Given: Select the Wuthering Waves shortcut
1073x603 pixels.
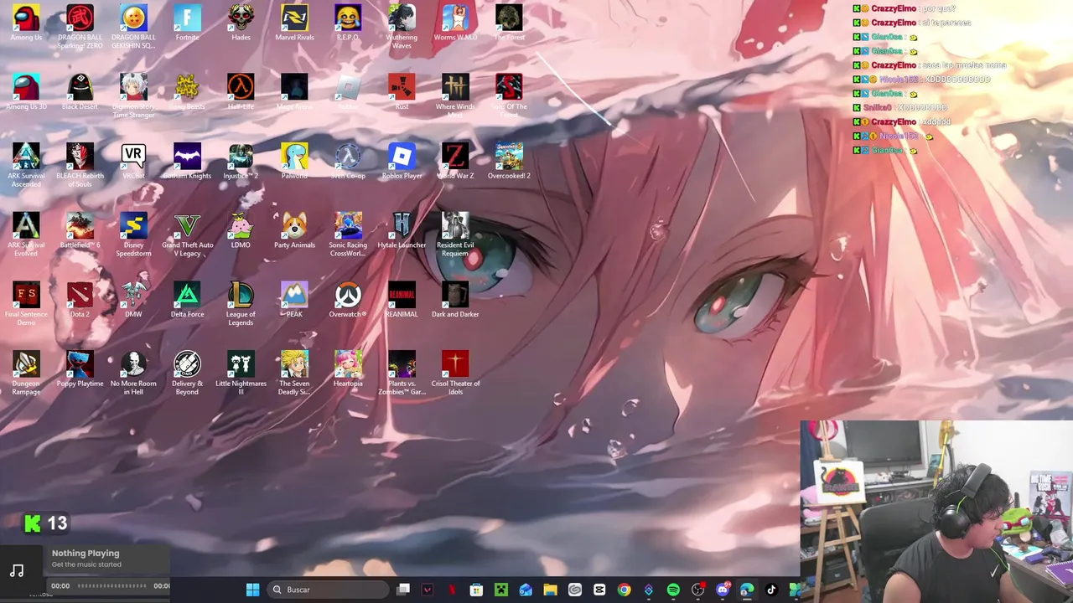Looking at the screenshot, I should coord(402,27).
